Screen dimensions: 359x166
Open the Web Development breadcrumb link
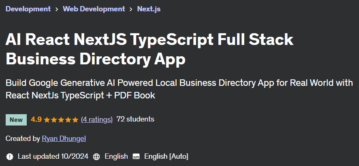(x=94, y=9)
